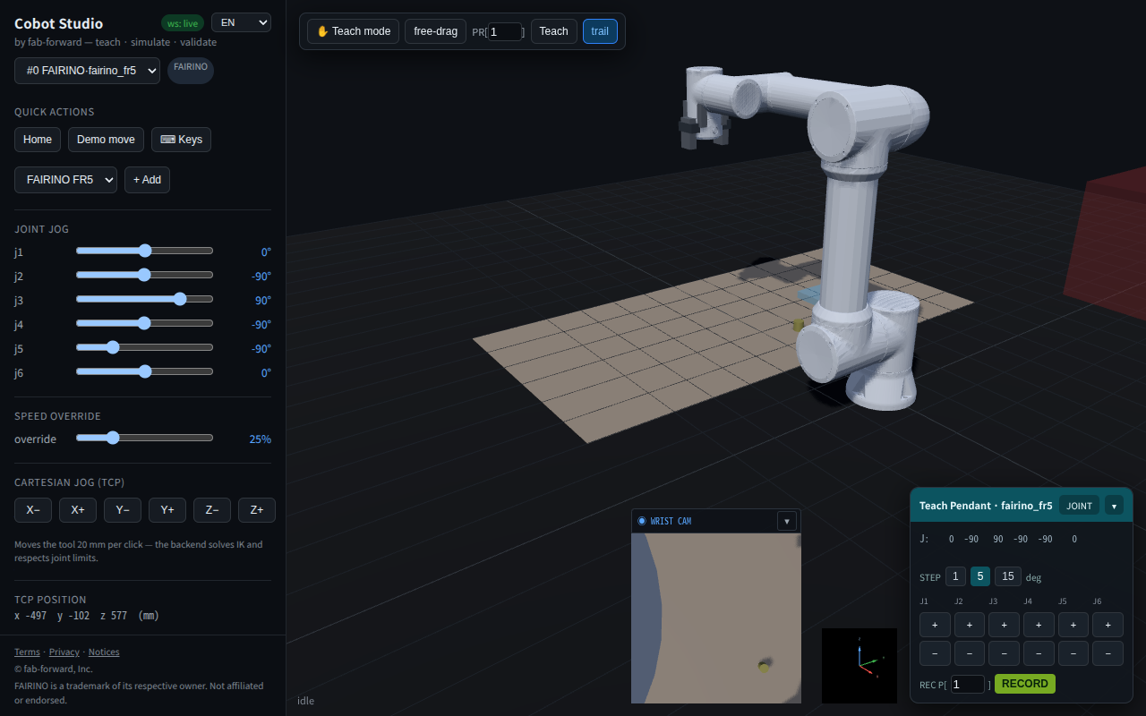Focus the PR index input field
The image size is (1146, 716).
pos(505,31)
